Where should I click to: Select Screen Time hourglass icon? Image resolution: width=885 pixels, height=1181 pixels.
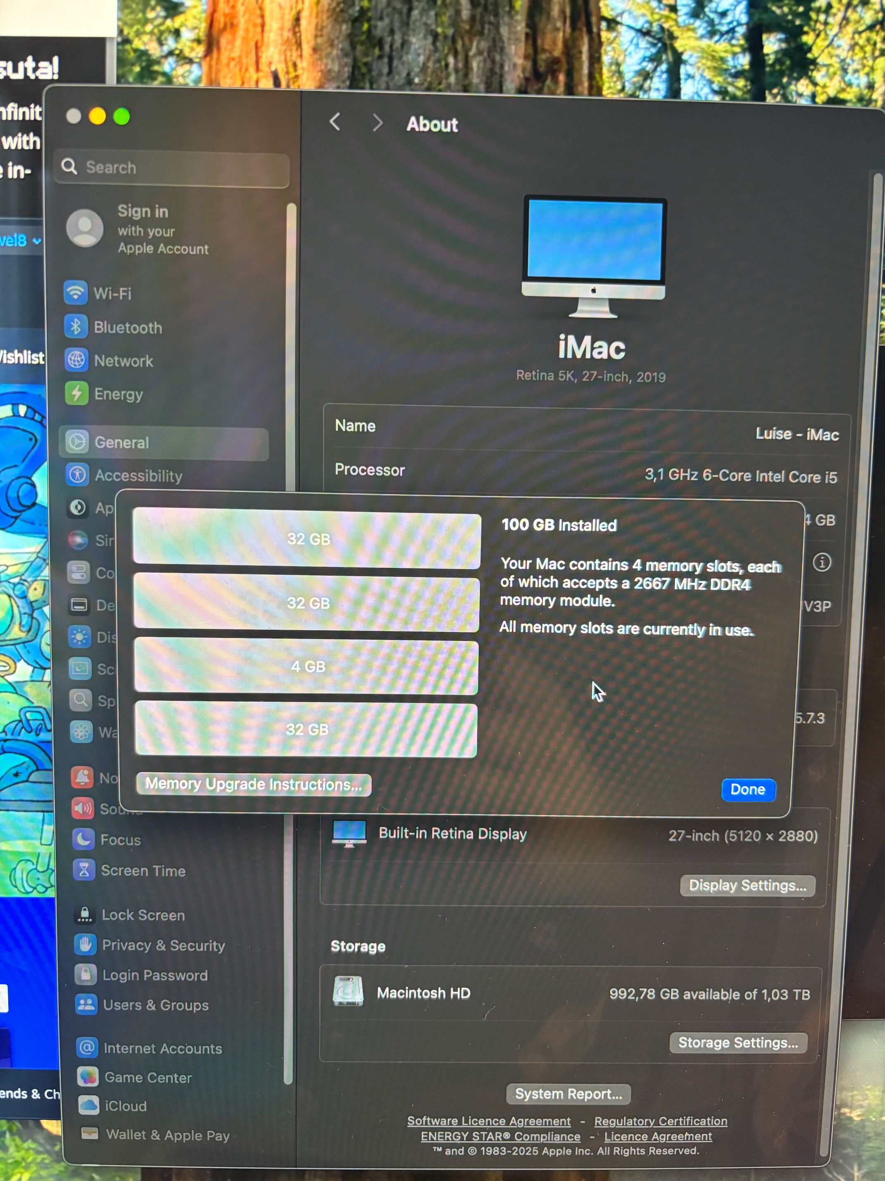pyautogui.click(x=84, y=870)
